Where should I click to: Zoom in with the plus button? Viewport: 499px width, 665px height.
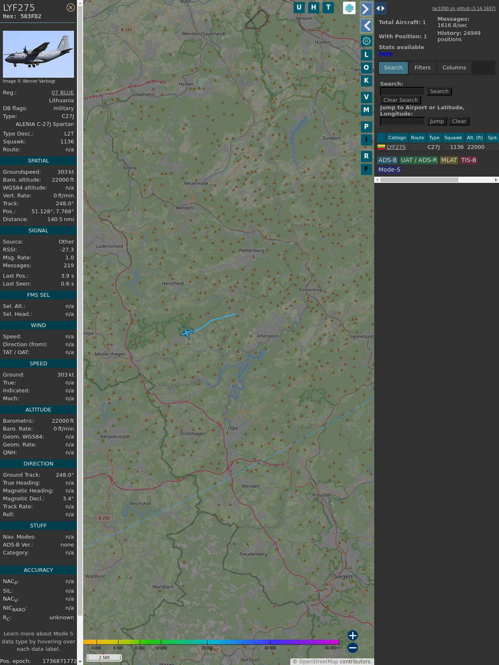click(353, 635)
